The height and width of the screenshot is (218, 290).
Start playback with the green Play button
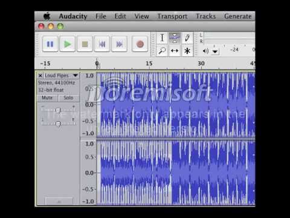(x=68, y=44)
